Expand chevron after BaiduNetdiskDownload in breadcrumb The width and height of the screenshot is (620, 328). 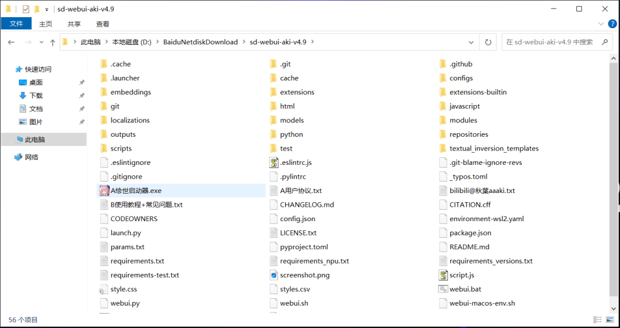(x=243, y=42)
